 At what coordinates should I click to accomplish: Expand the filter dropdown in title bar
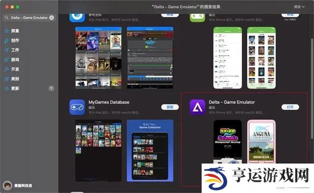[x=299, y=7]
